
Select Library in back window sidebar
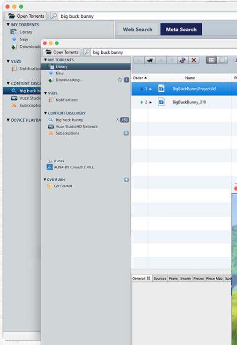point(26,32)
